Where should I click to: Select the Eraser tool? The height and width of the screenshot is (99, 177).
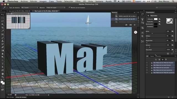(2, 47)
